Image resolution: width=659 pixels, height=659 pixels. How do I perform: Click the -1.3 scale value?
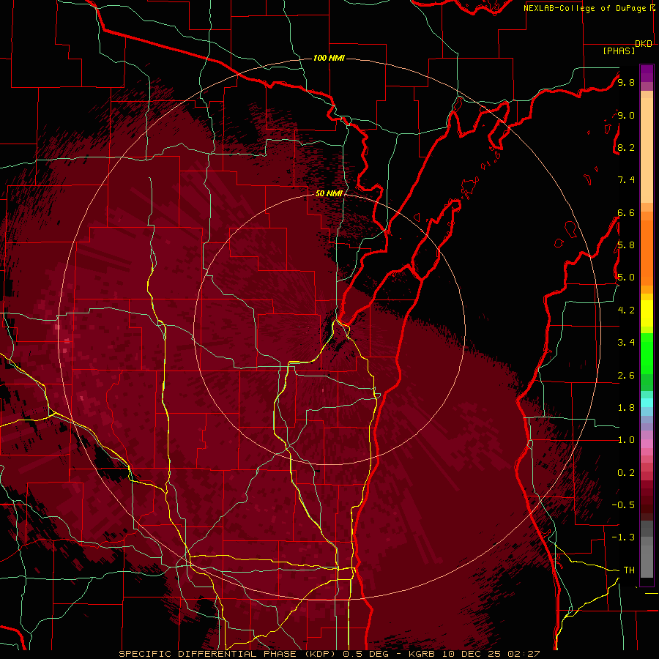(x=623, y=537)
